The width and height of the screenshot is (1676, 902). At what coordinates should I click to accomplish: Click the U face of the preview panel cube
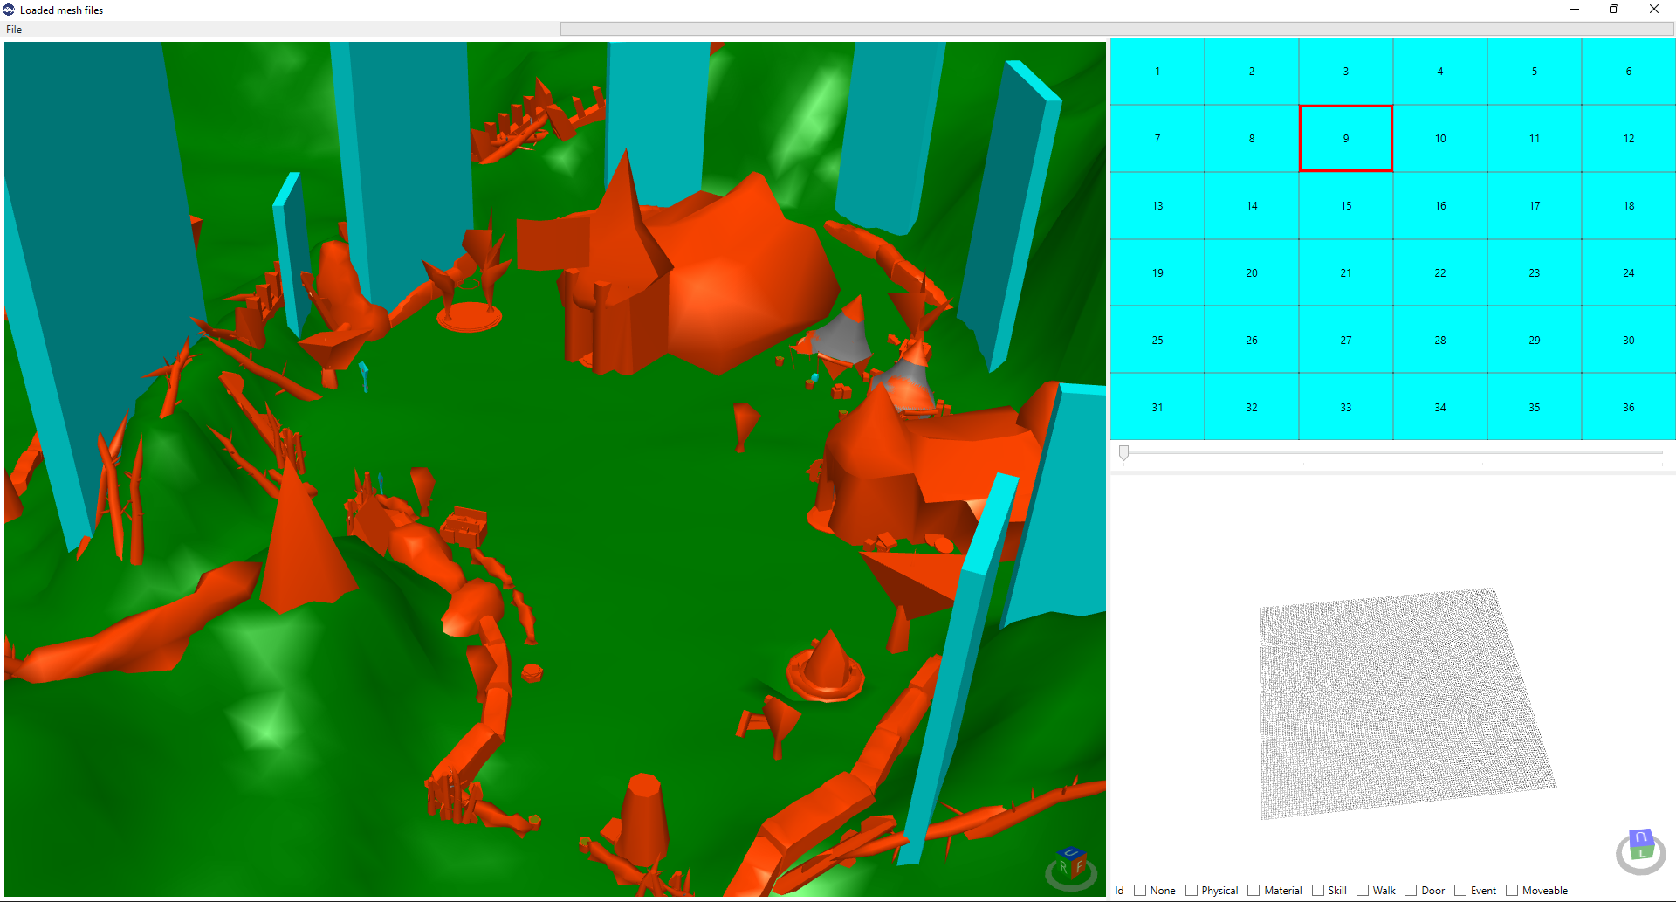coord(1641,837)
